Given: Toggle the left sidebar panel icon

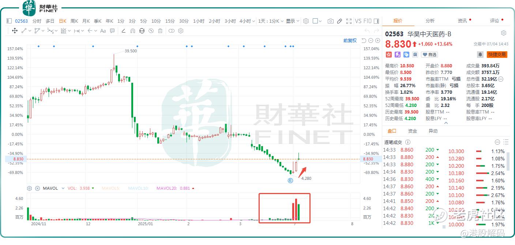Looking at the screenshot, I should pyautogui.click(x=9, y=21).
